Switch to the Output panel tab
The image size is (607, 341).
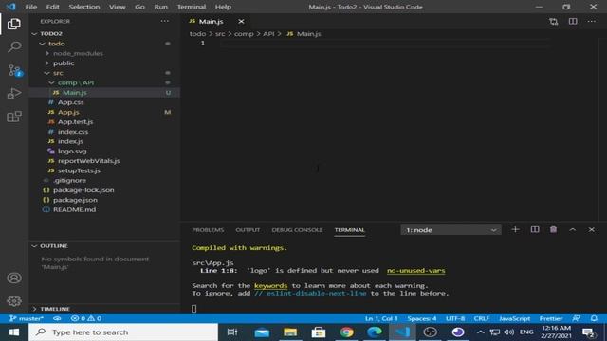click(x=248, y=230)
